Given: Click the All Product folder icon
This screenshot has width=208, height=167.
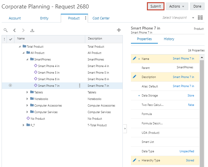Looking at the screenshot, I should coord(28,52).
